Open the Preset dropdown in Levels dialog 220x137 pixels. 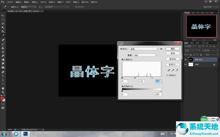coord(144,49)
